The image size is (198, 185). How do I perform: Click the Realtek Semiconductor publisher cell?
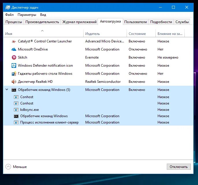103,82
